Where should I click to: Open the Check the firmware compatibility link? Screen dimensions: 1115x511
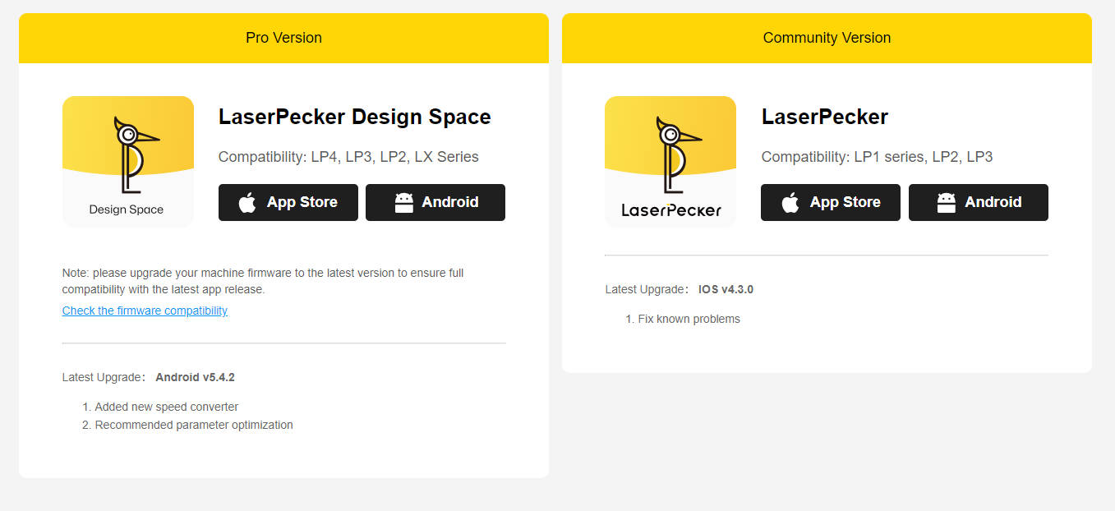point(145,311)
